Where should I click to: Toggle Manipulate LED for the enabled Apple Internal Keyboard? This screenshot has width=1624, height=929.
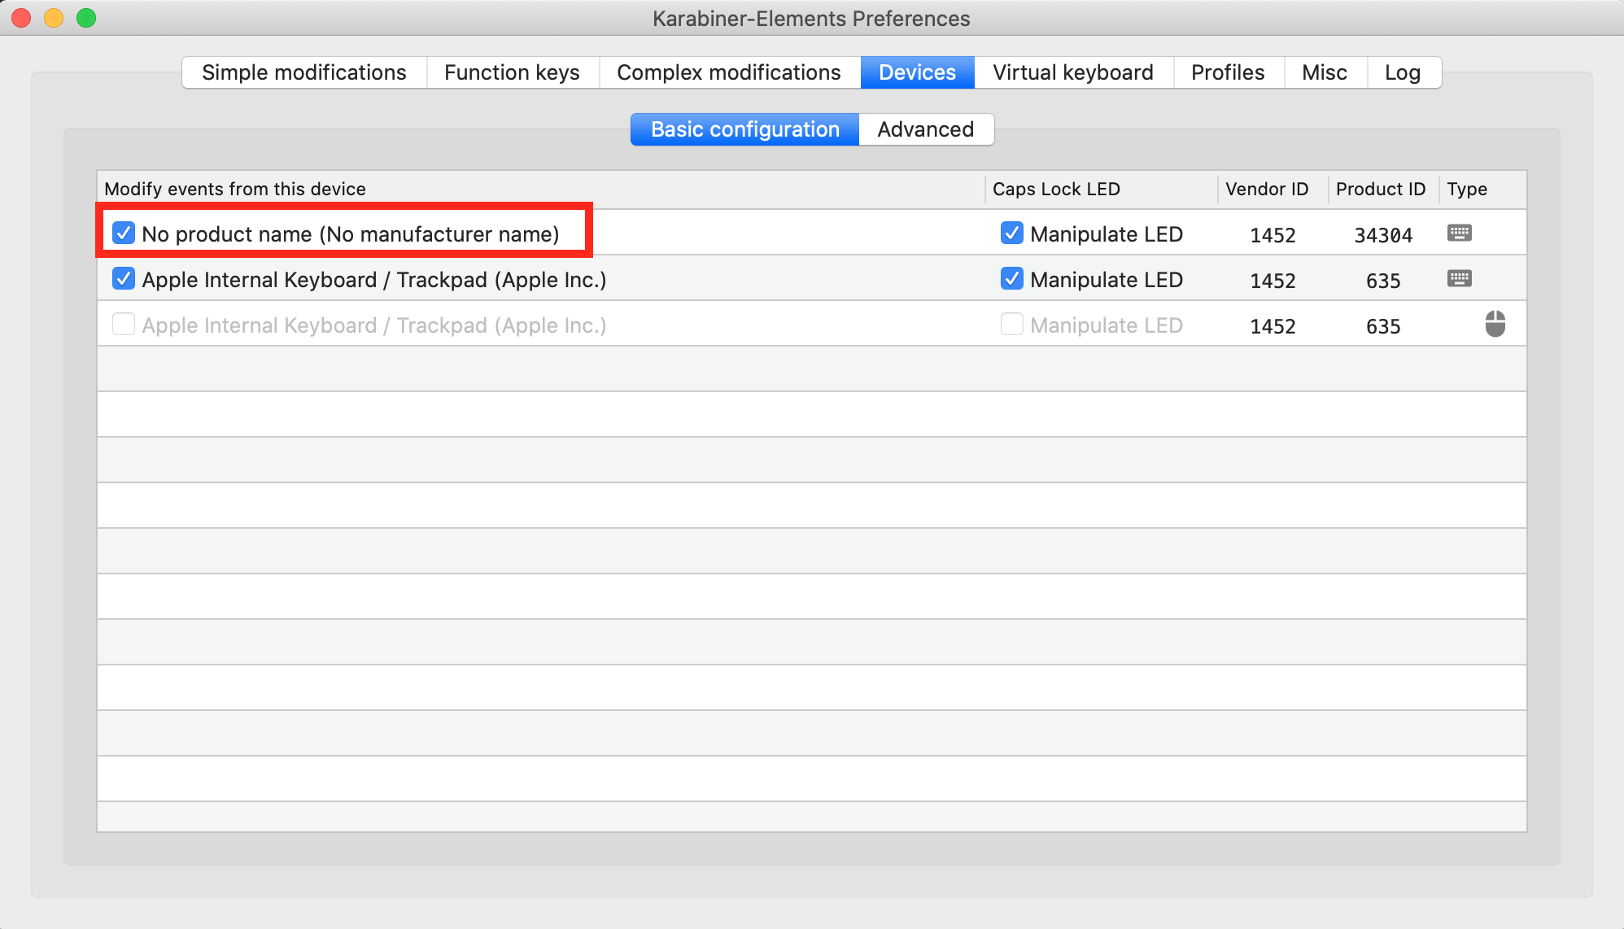1012,279
